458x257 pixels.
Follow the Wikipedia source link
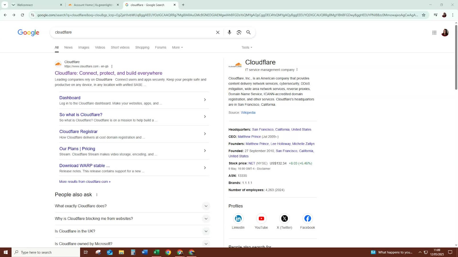pos(248,113)
